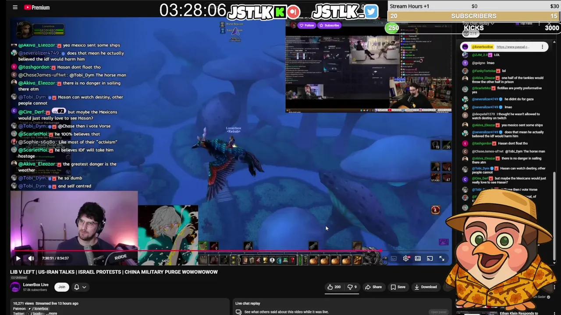
Task: Expand the notification options chevron
Action: pyautogui.click(x=84, y=287)
